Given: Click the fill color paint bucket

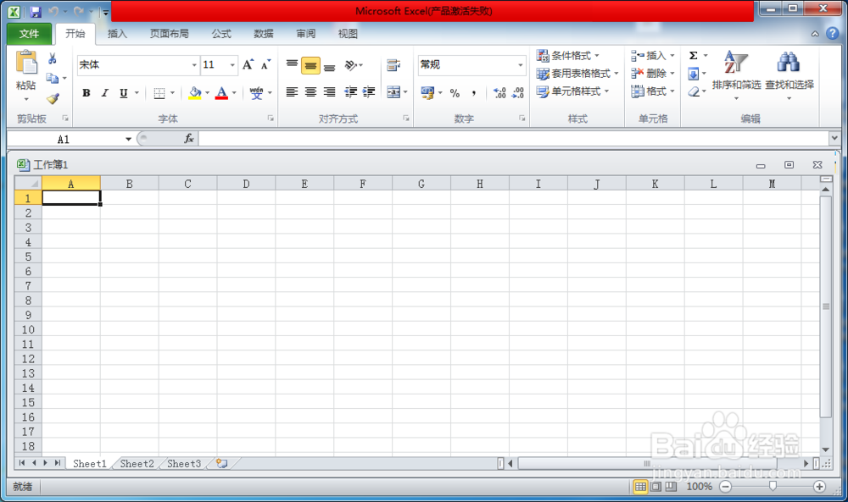Looking at the screenshot, I should pos(195,93).
